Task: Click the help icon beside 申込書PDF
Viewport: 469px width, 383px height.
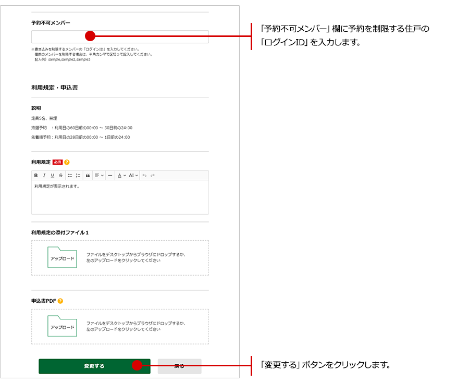Action: 60,301
